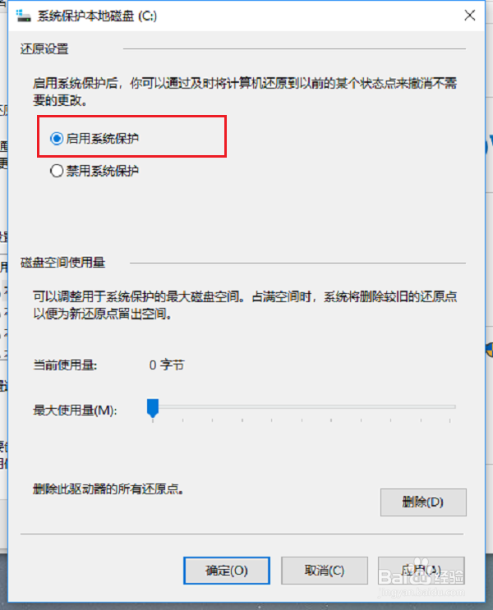Screen dimensions: 493x610
Task: Click the 可以调整用于系统保护 description paragraph
Action: 245,305
